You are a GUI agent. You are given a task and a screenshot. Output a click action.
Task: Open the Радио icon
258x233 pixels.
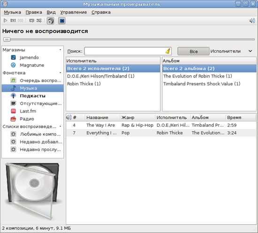13,119
